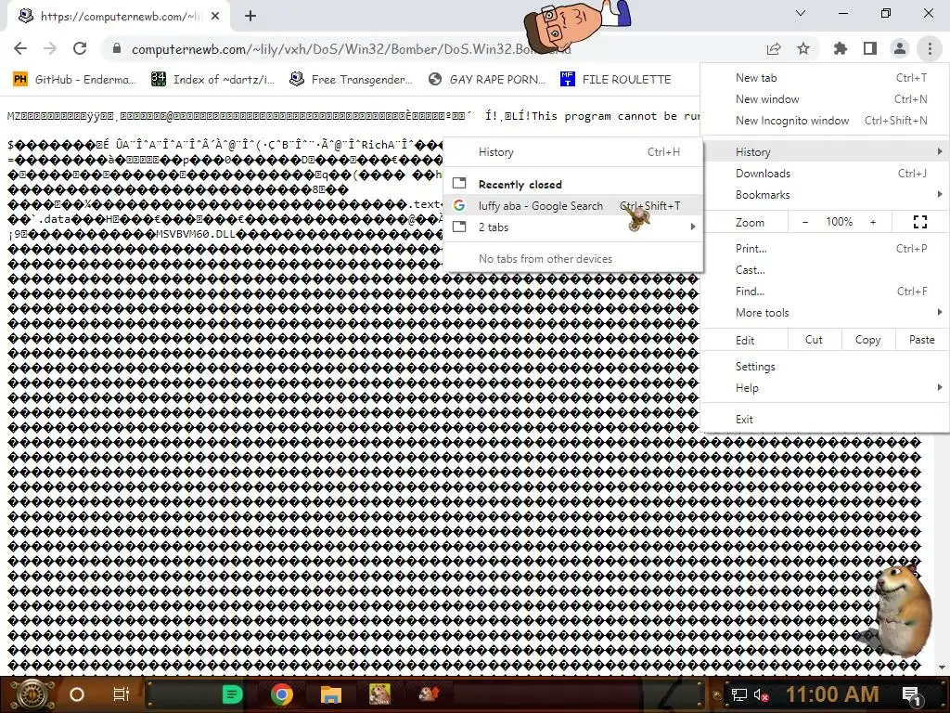Go back using the browser back arrow
The image size is (950, 713).
20,48
